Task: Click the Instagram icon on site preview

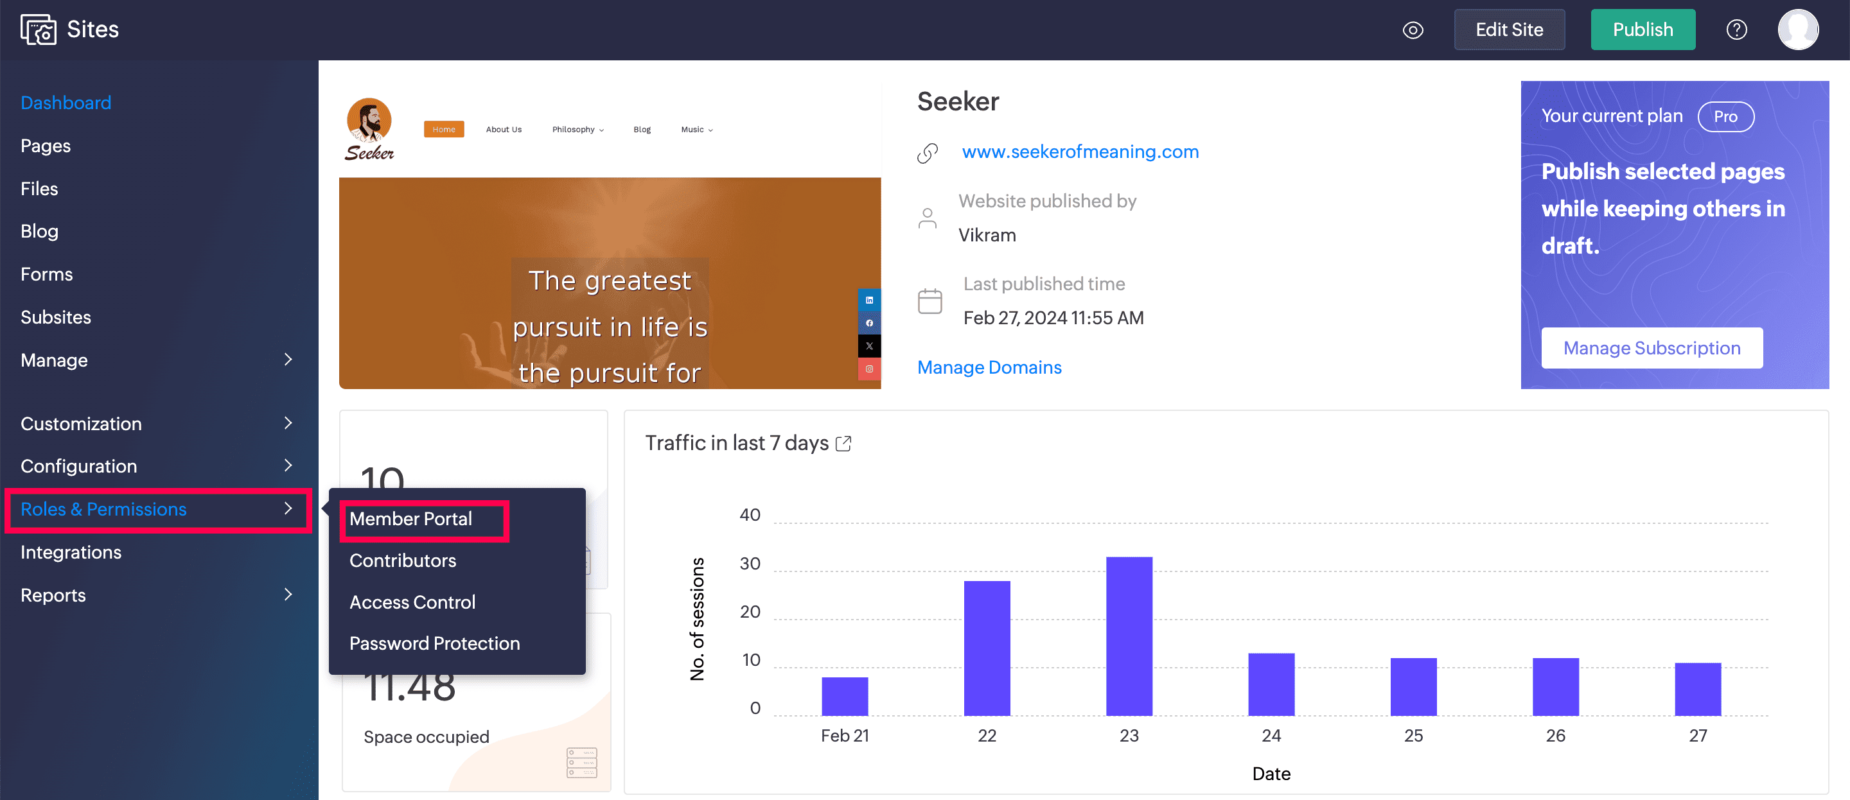Action: click(869, 369)
